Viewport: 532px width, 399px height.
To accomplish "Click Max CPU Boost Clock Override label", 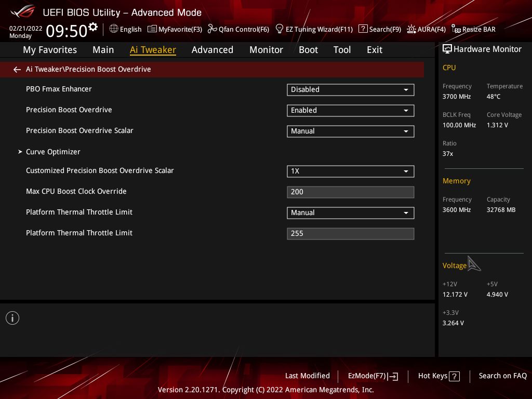I will coord(76,191).
